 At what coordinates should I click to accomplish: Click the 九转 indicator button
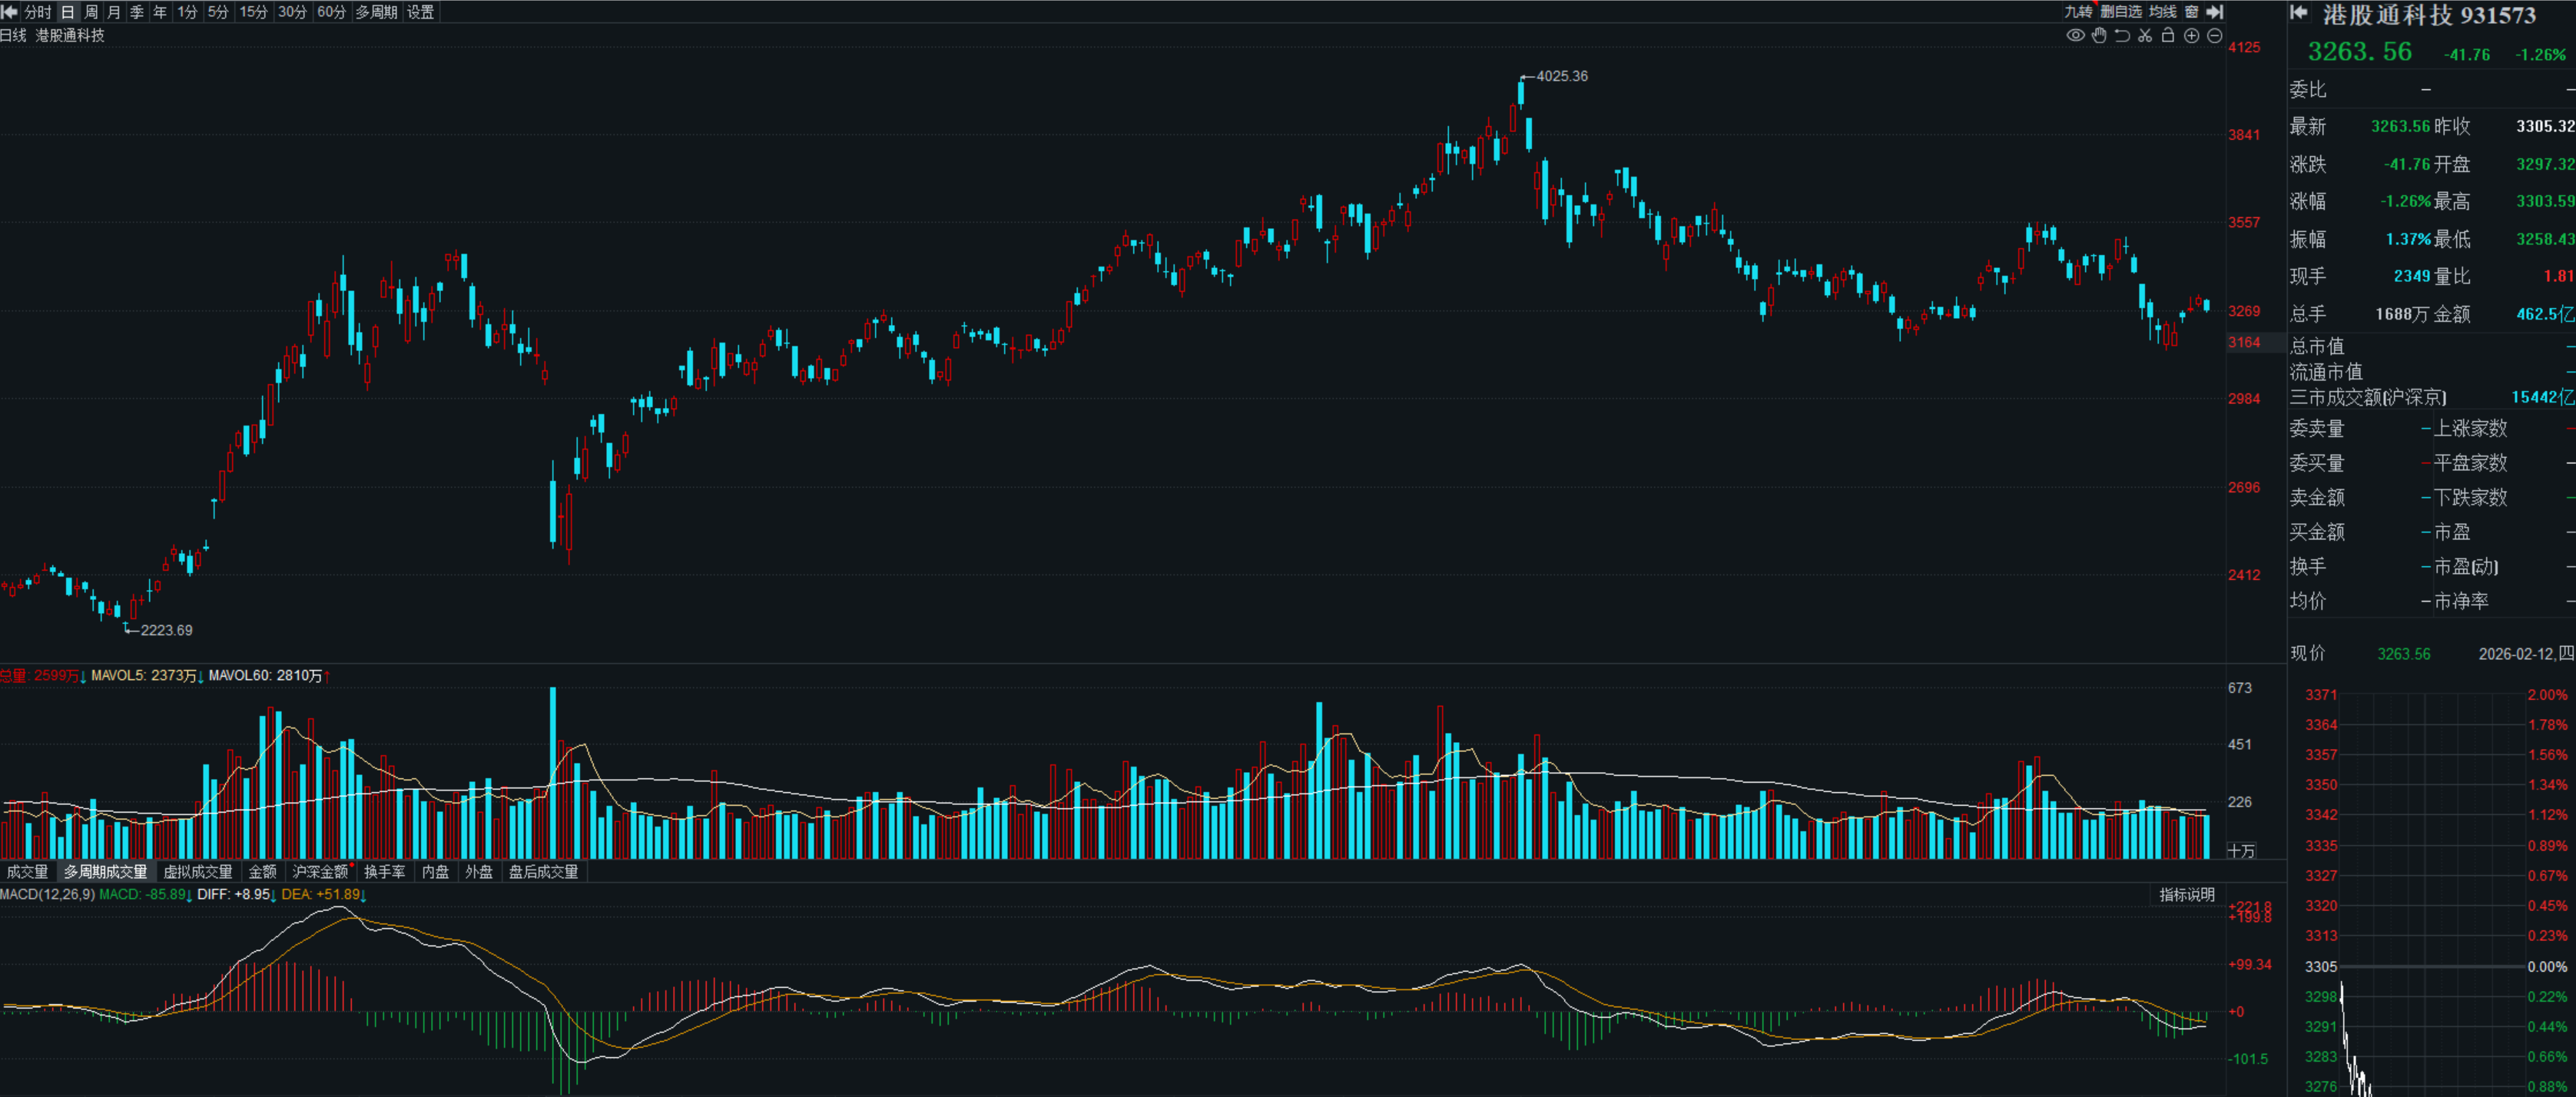click(2078, 12)
